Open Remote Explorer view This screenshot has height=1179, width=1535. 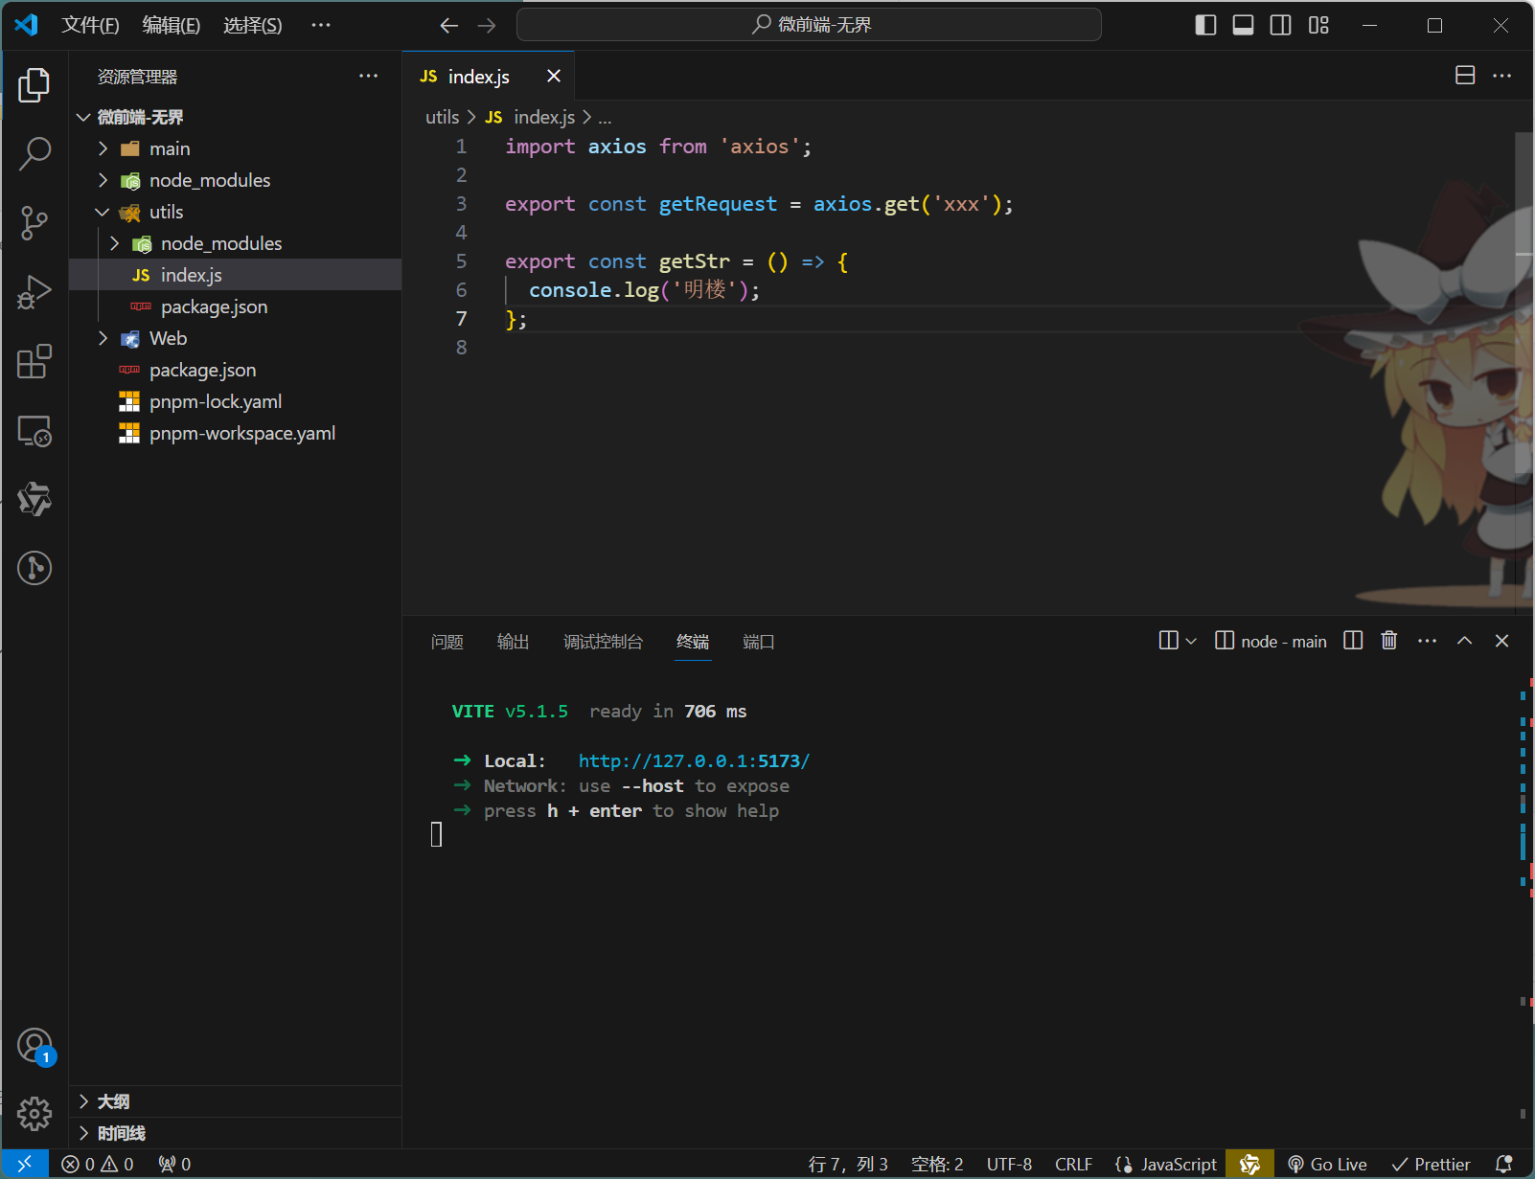click(x=34, y=430)
